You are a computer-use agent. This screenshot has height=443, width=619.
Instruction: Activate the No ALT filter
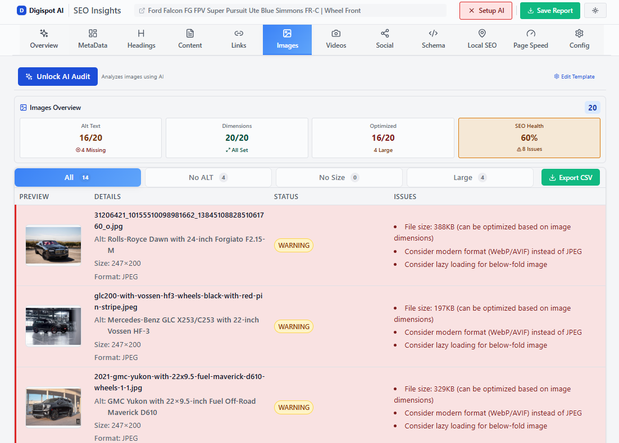click(x=208, y=177)
